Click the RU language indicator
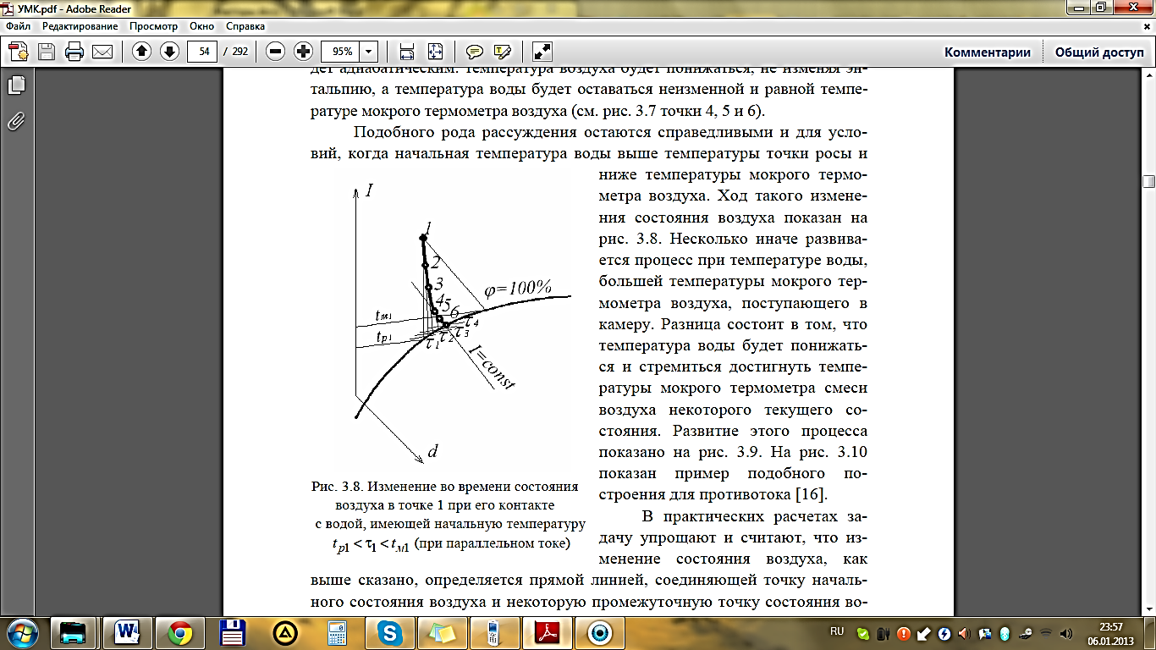This screenshot has height=650, width=1156. [x=837, y=632]
